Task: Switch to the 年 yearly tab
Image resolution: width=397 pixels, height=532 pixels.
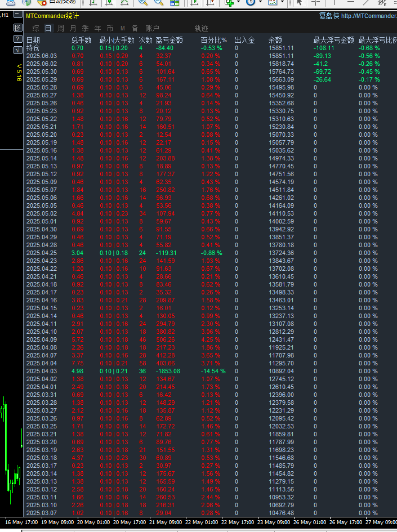Action: [x=98, y=29]
